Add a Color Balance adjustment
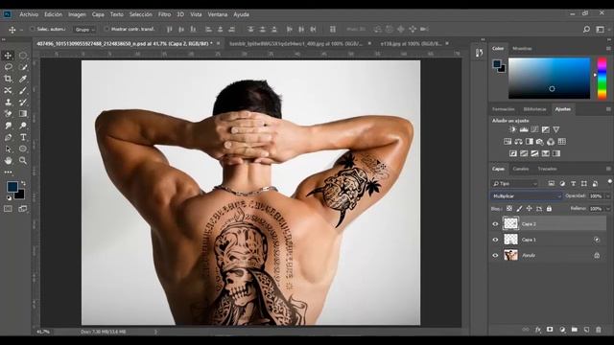 [x=518, y=142]
